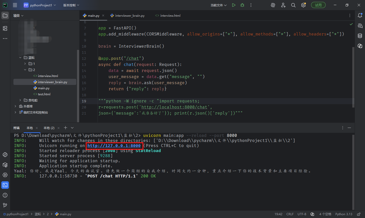Switch to the 本地 (2) terminal tab
The height and width of the screenshot is (218, 365).
click(x=49, y=128)
